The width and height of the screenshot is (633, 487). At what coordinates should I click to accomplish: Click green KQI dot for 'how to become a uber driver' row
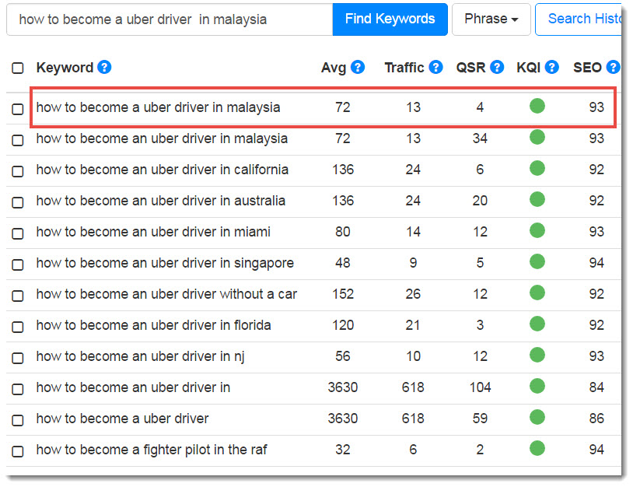click(537, 417)
